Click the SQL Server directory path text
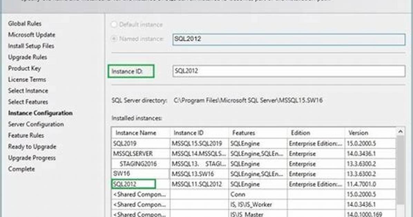This screenshot has width=413, height=217. pyautogui.click(x=248, y=101)
